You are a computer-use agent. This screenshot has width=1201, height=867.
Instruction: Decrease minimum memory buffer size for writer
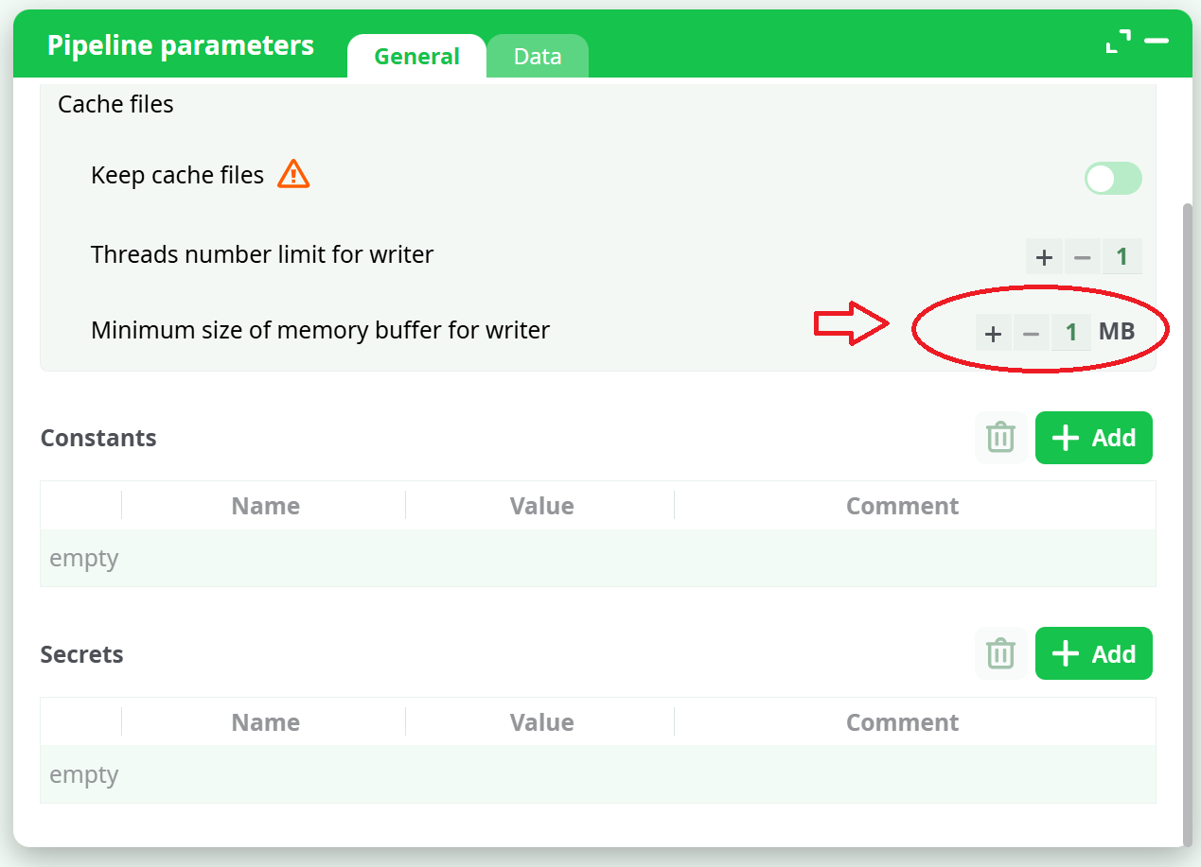click(1032, 333)
